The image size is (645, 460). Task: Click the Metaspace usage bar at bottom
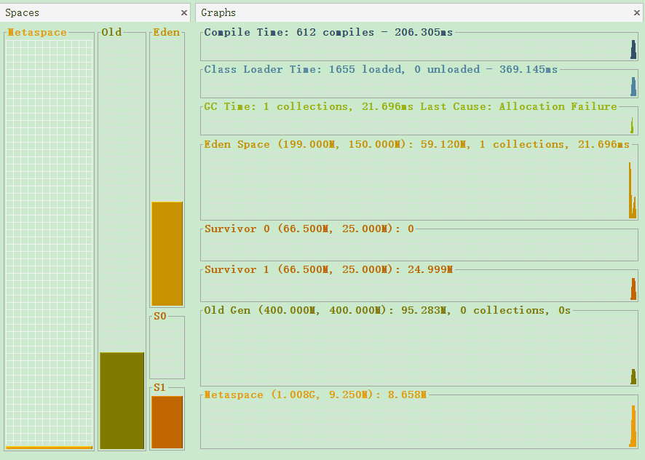[x=50, y=448]
